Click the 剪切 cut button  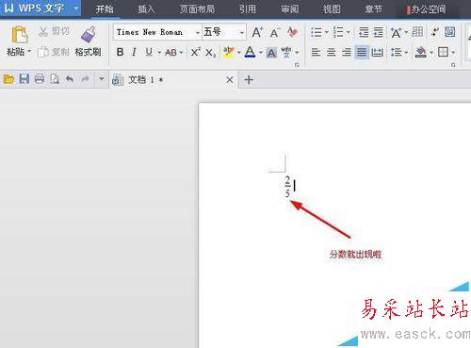tap(54, 31)
